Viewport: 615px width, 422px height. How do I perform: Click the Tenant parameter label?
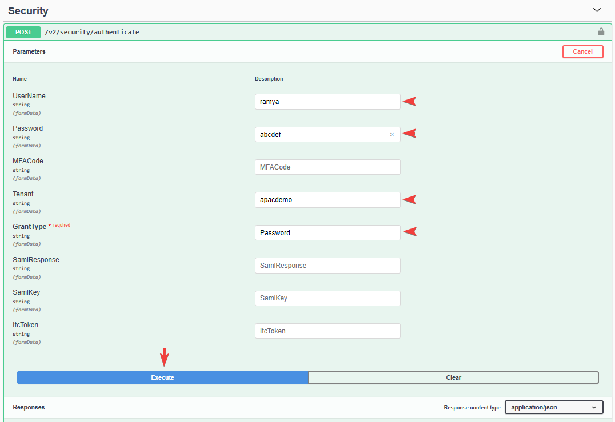(x=23, y=194)
